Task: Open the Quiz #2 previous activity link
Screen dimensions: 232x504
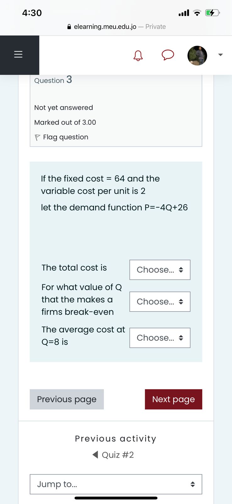Action: (x=118, y=455)
